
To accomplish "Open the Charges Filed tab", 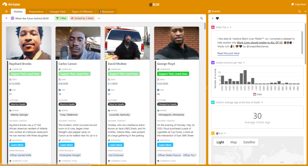I will coord(57,12).
